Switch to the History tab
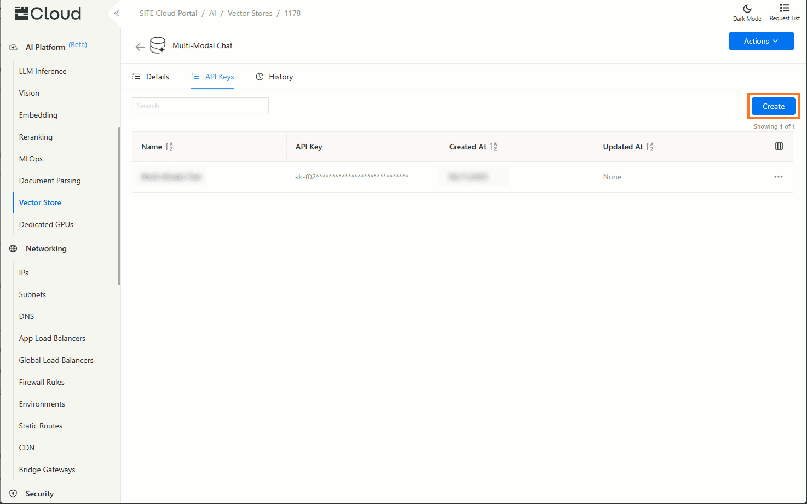Viewport: 807px width, 504px height. [274, 77]
